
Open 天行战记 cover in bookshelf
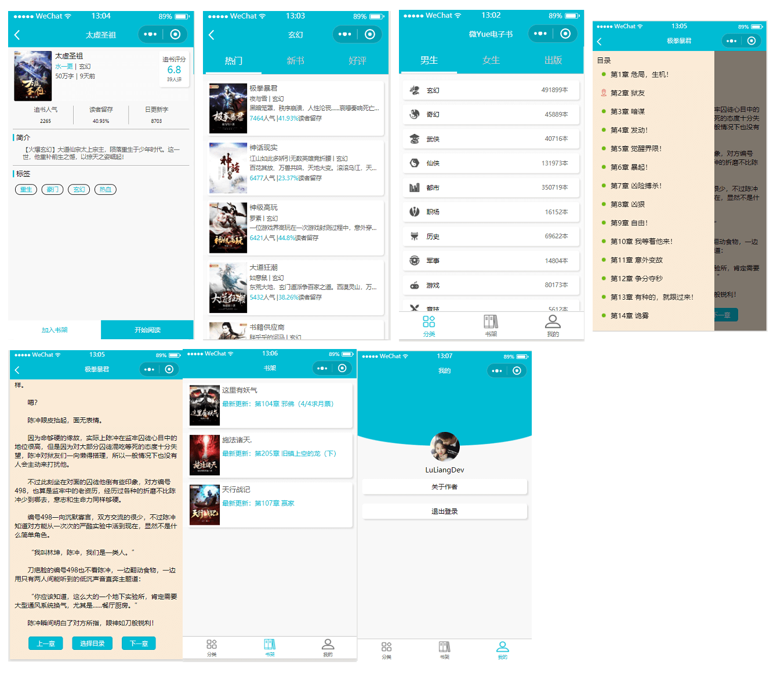(x=205, y=505)
